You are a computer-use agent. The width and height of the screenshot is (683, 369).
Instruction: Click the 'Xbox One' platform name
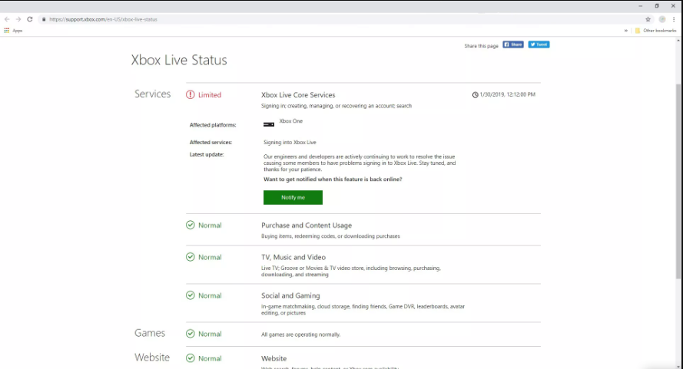click(290, 121)
